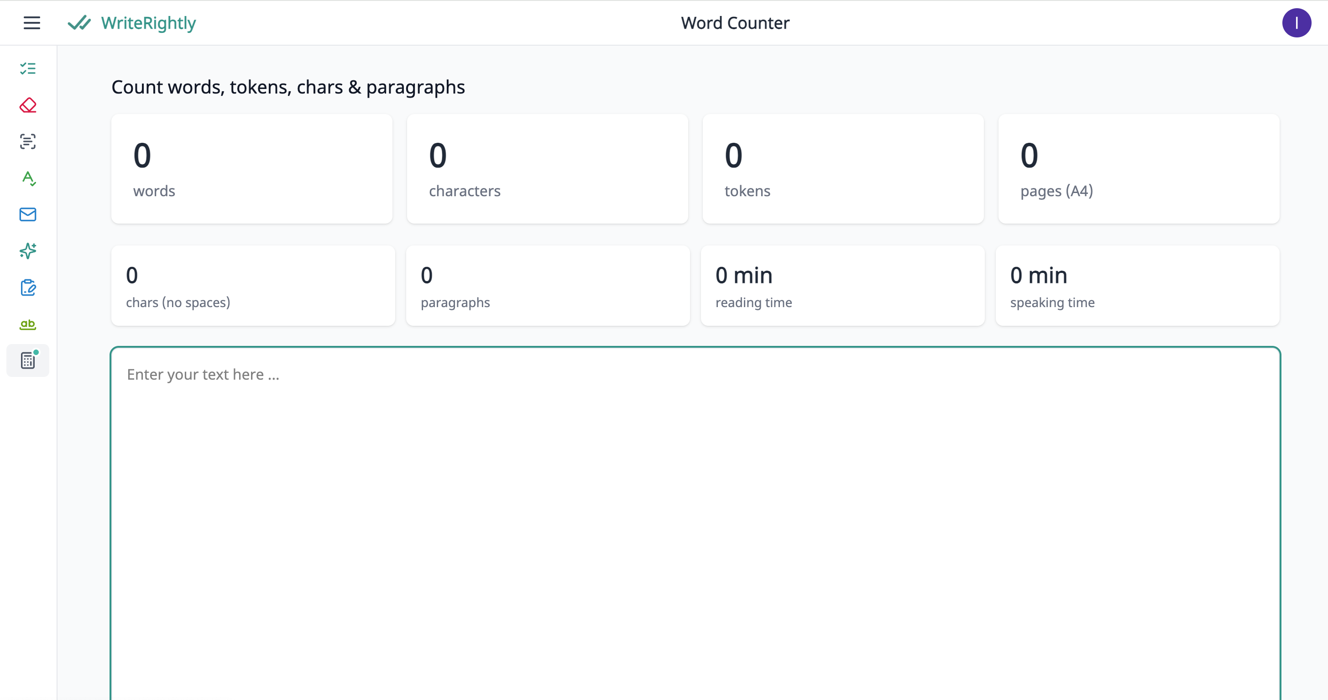This screenshot has width=1328, height=700.
Task: Click inside the 'Enter your text here' field
Action: (695, 516)
